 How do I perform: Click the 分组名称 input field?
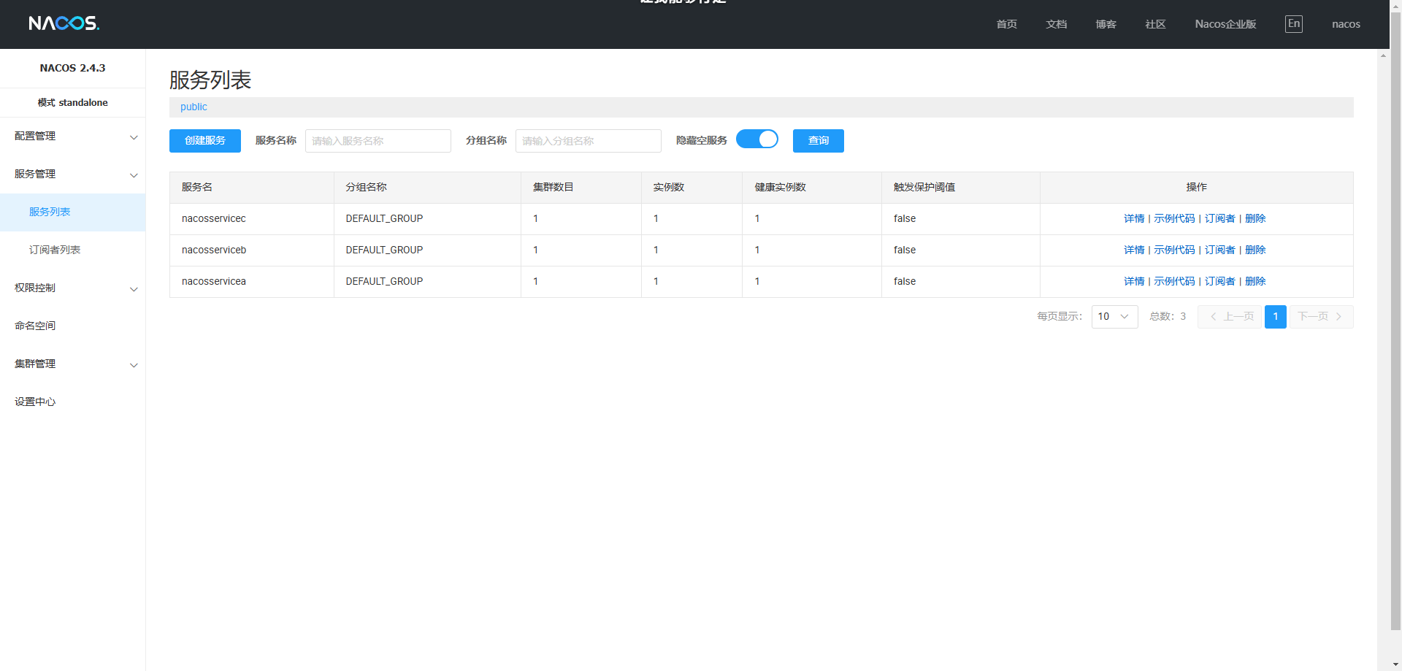pyautogui.click(x=588, y=141)
